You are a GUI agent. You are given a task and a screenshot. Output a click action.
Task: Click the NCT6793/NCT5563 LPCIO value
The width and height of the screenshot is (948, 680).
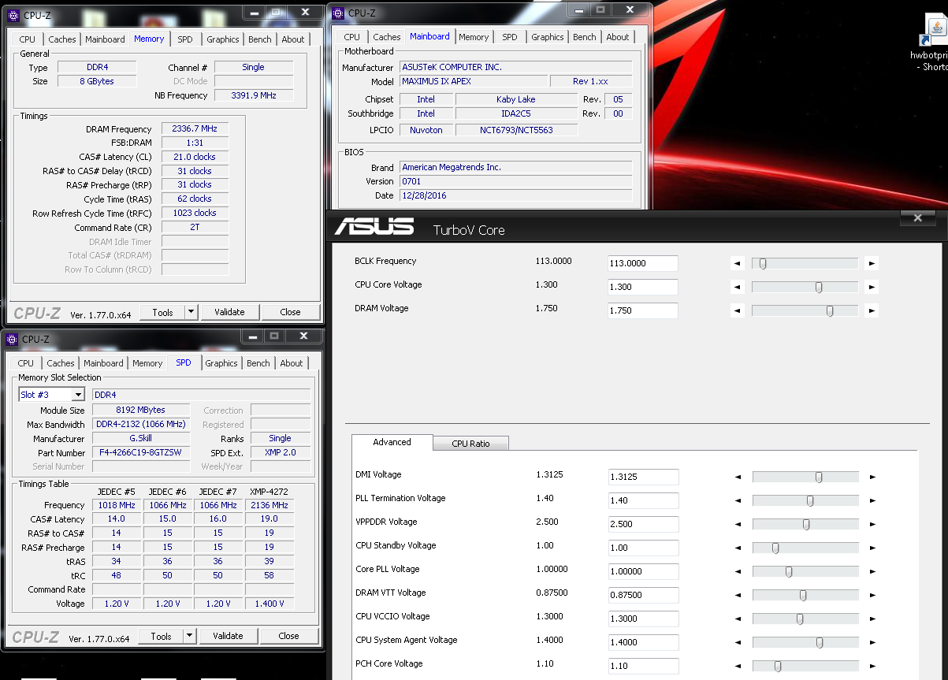click(516, 130)
